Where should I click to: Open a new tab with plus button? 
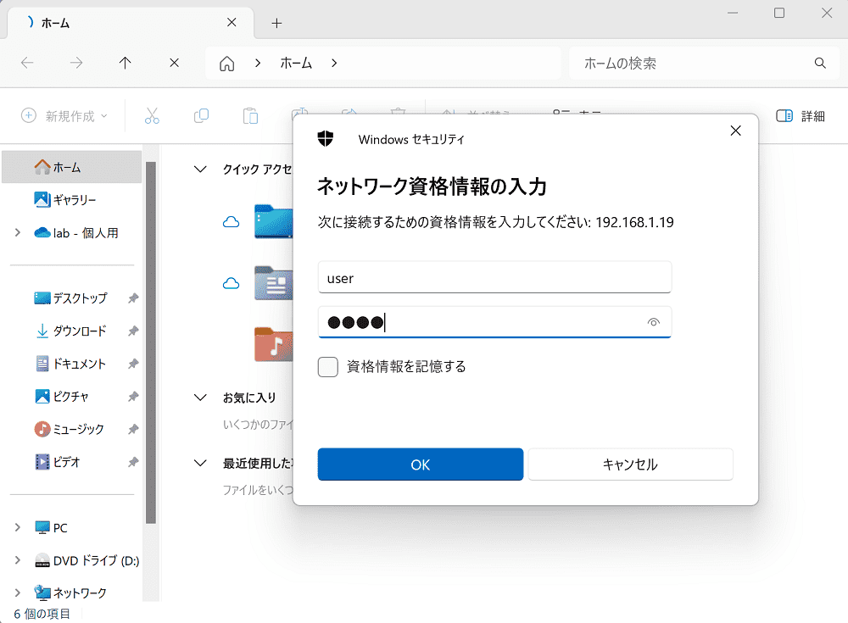click(276, 23)
